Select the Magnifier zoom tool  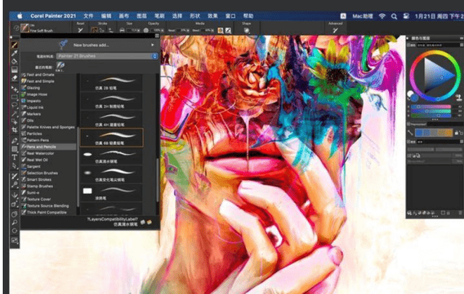(14, 222)
